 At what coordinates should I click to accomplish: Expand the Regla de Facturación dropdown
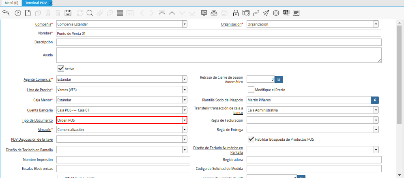pyautogui.click(x=376, y=120)
